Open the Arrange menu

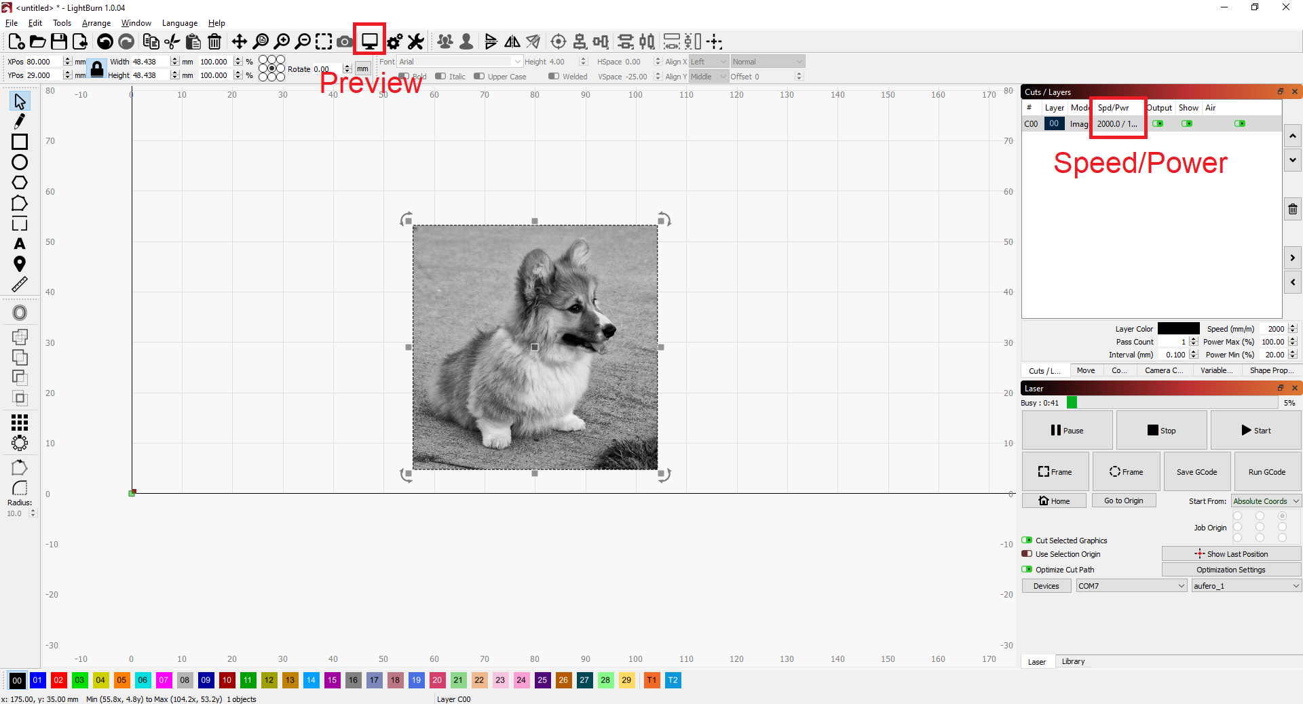(x=96, y=23)
